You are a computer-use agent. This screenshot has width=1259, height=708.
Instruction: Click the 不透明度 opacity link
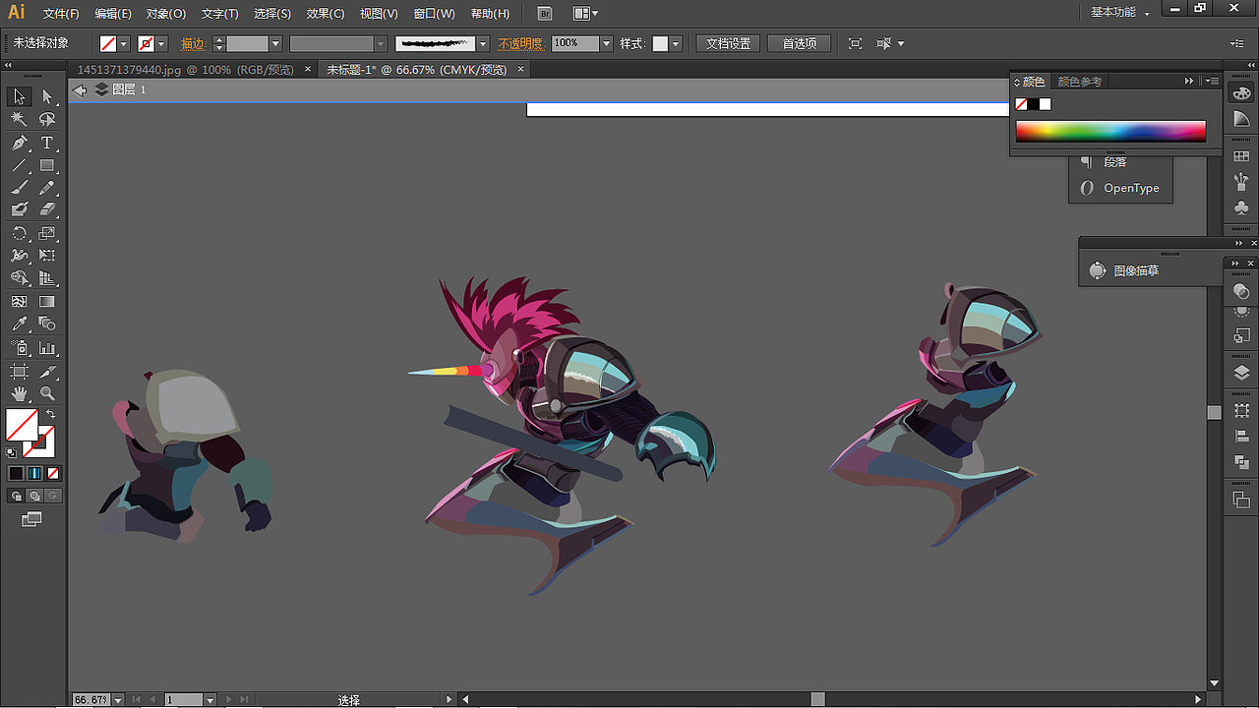tap(520, 44)
